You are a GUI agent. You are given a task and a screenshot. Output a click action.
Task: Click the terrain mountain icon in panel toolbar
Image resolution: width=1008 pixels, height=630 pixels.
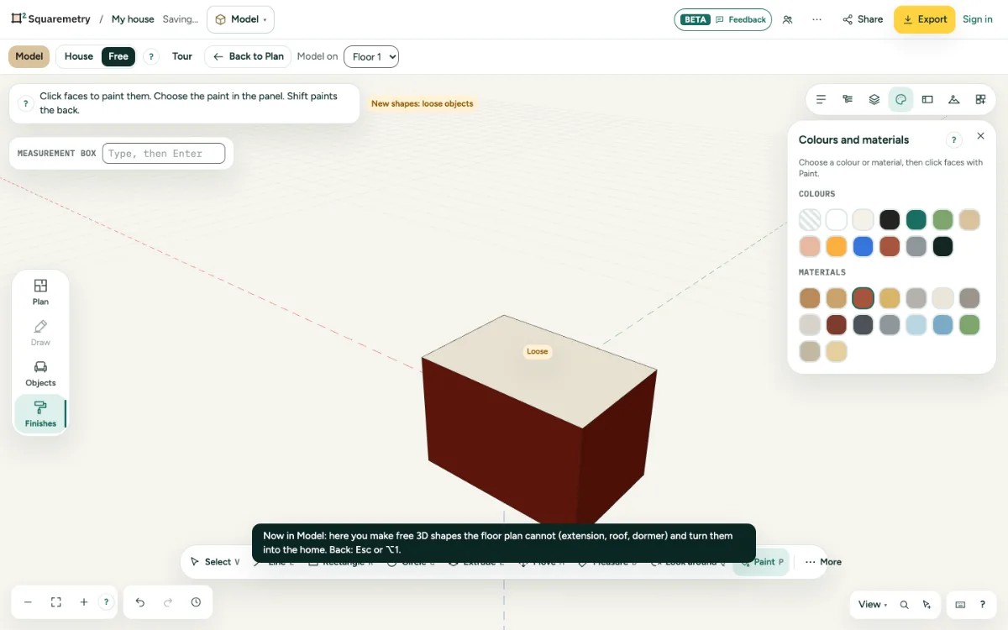[954, 99]
